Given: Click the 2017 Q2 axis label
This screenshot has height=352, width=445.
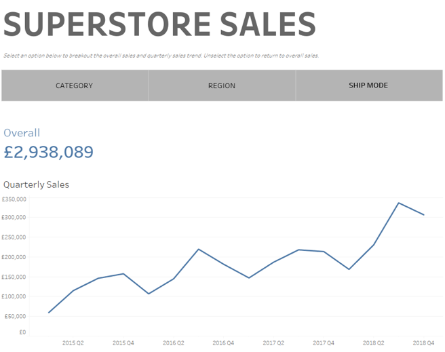Looking at the screenshot, I should pyautogui.click(x=273, y=343).
